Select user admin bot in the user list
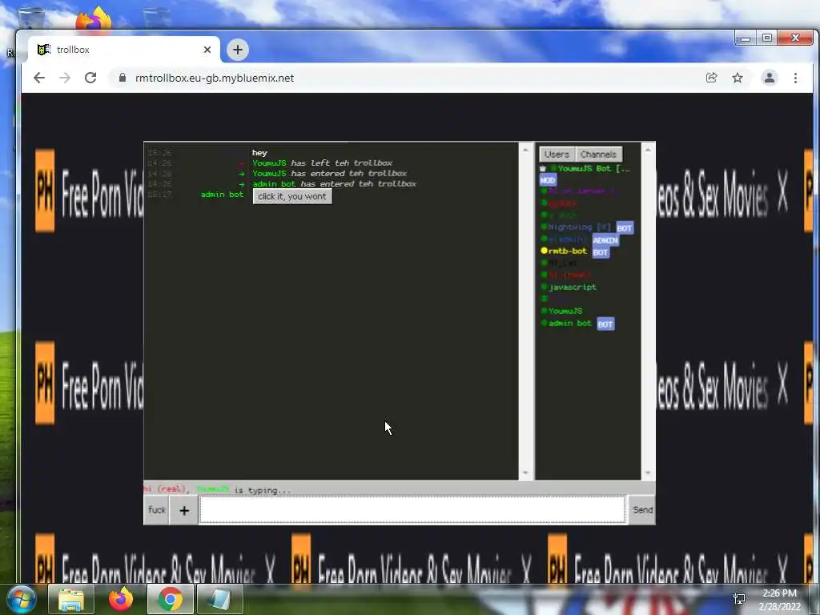 pyautogui.click(x=569, y=324)
